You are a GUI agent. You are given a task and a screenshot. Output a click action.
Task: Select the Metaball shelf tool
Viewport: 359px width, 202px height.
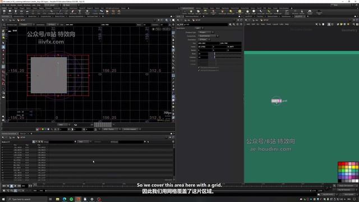pyautogui.click(x=102, y=12)
